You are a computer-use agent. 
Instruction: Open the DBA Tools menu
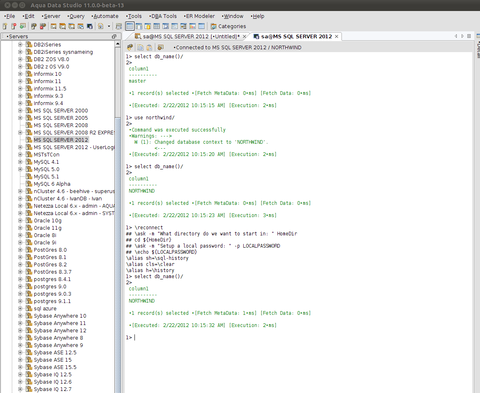tap(163, 16)
